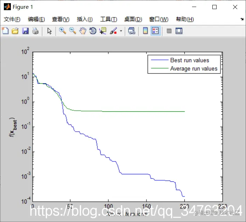Activate the Zoom Out magnifier tool
The height and width of the screenshot is (222, 246).
(73, 31)
